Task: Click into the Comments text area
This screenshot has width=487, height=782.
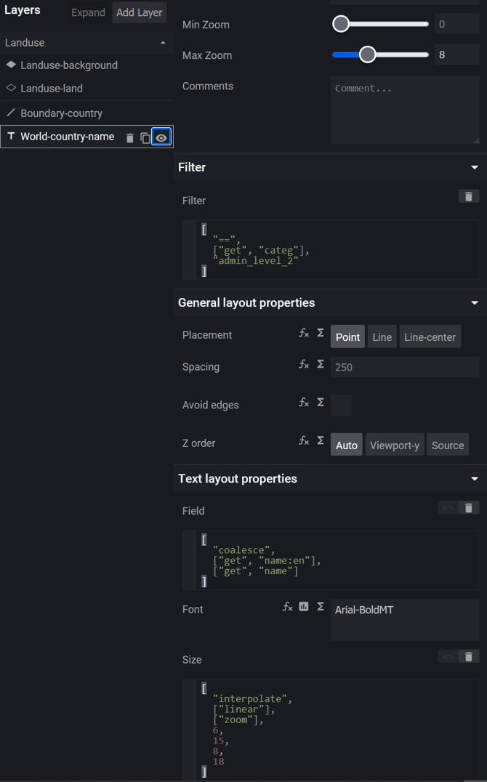Action: click(404, 109)
